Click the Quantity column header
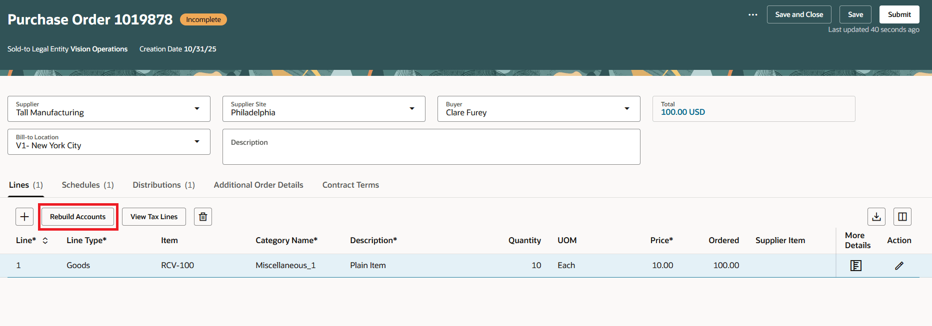932x326 pixels. 524,241
